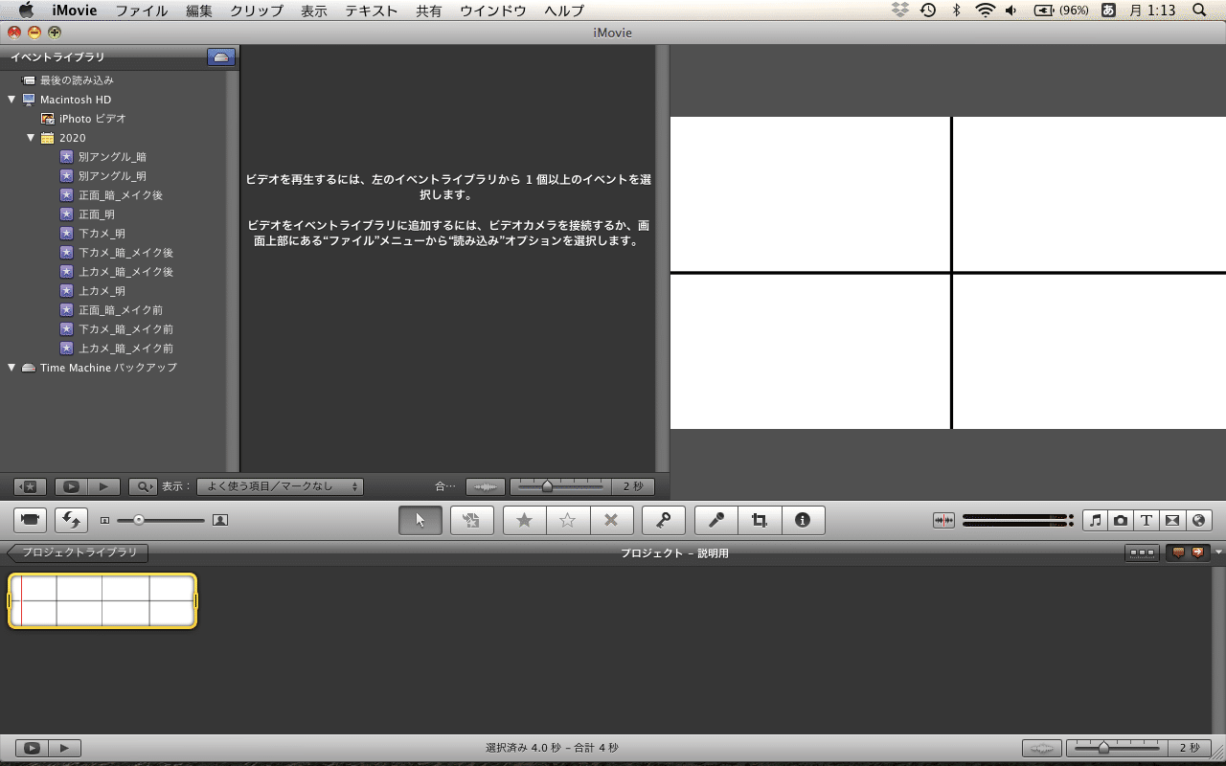Collapse Macintosh HD disclosure triangle

click(x=11, y=100)
